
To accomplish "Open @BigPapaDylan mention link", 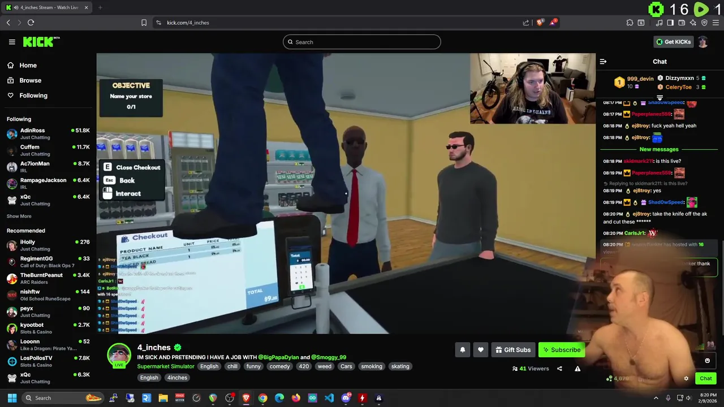I will 278,357.
